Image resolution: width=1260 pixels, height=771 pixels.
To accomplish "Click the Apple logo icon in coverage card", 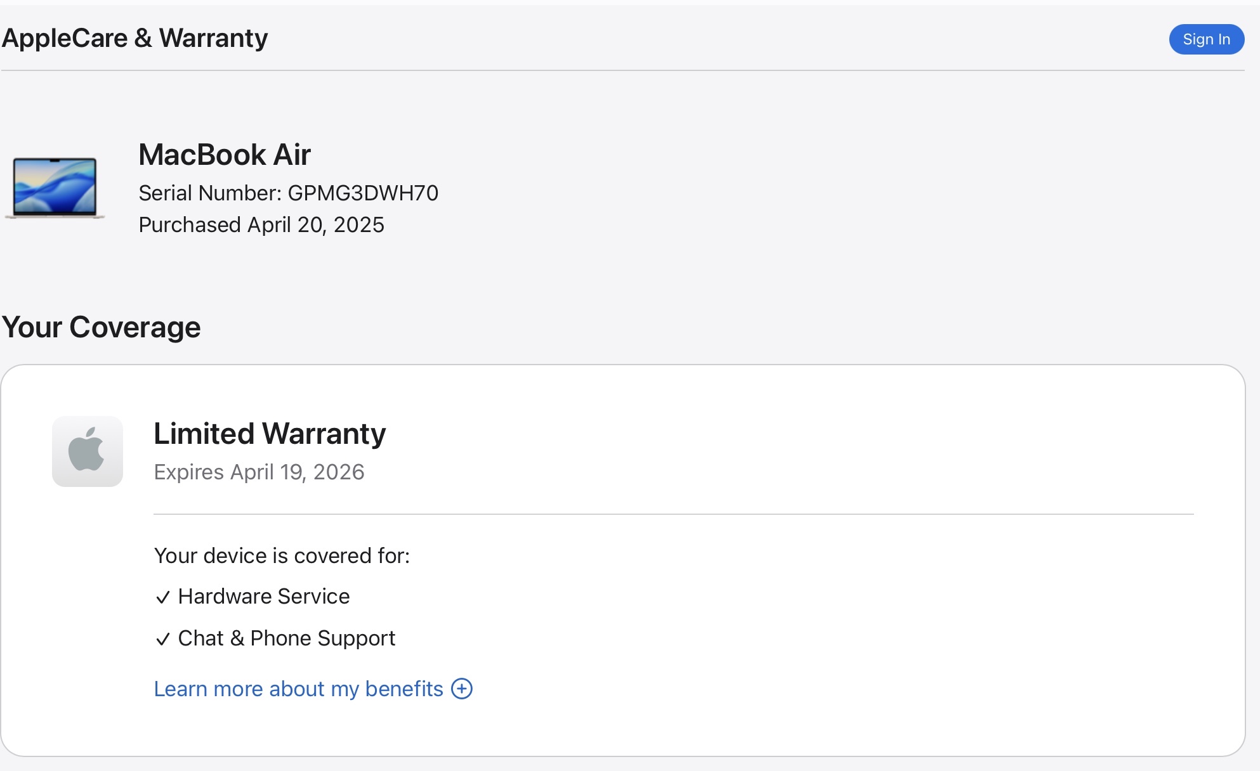I will tap(87, 451).
